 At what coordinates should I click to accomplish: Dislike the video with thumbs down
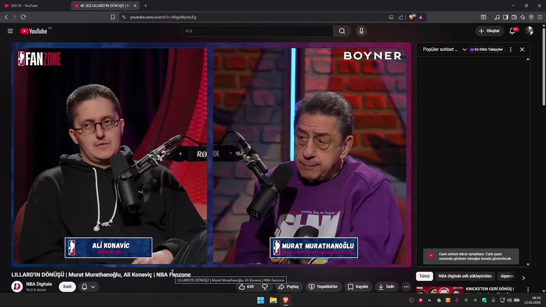coord(265,287)
